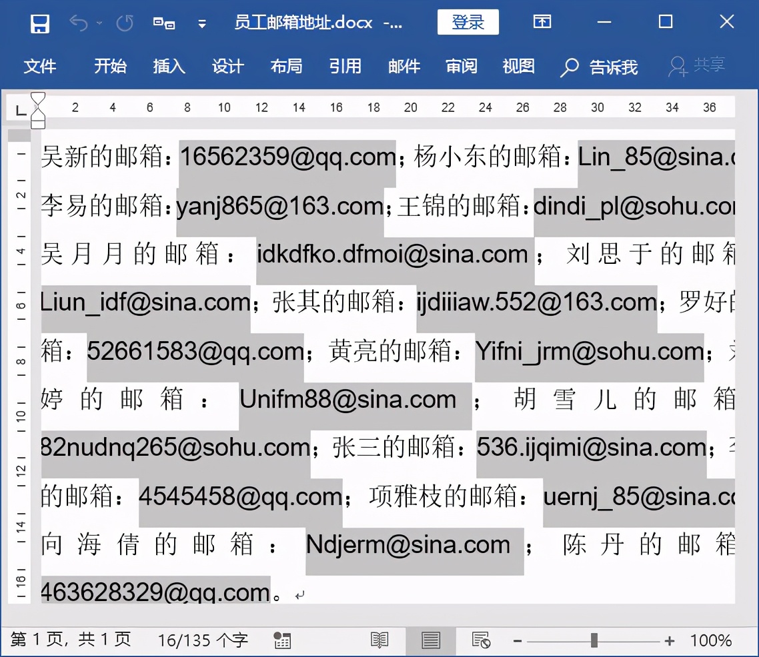Save the document 员工邮箱地址.docx
759x657 pixels.
pyautogui.click(x=39, y=22)
